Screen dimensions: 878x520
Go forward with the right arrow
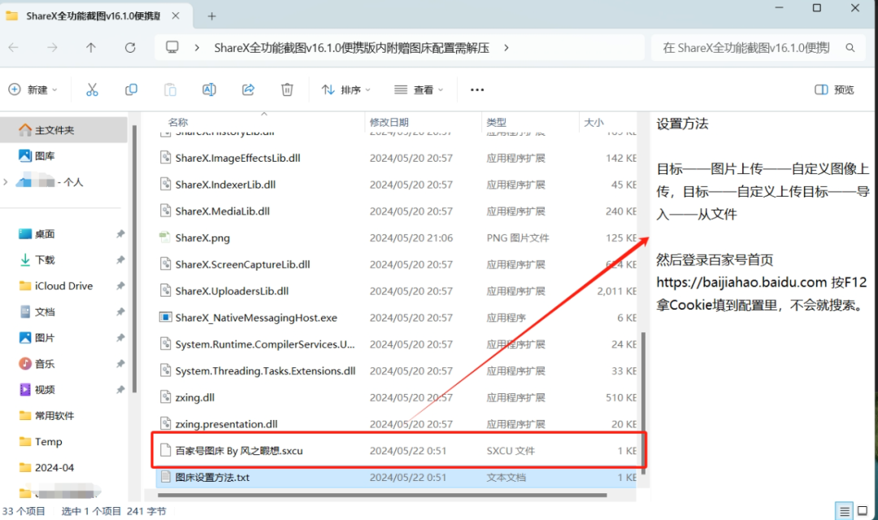(x=52, y=48)
